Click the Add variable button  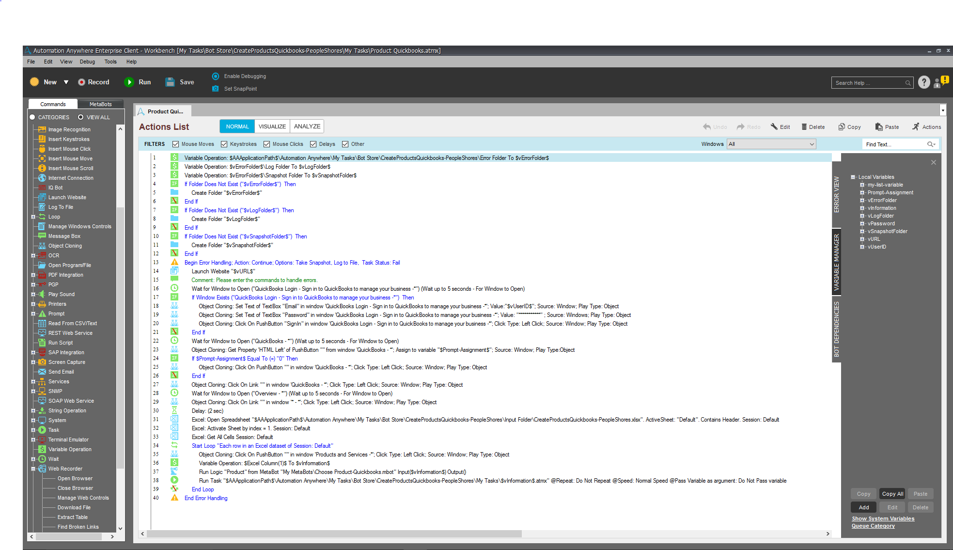864,507
